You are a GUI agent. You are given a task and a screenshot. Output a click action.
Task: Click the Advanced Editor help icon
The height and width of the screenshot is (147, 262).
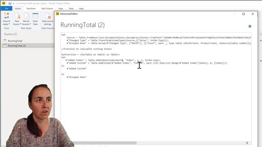coord(250,26)
